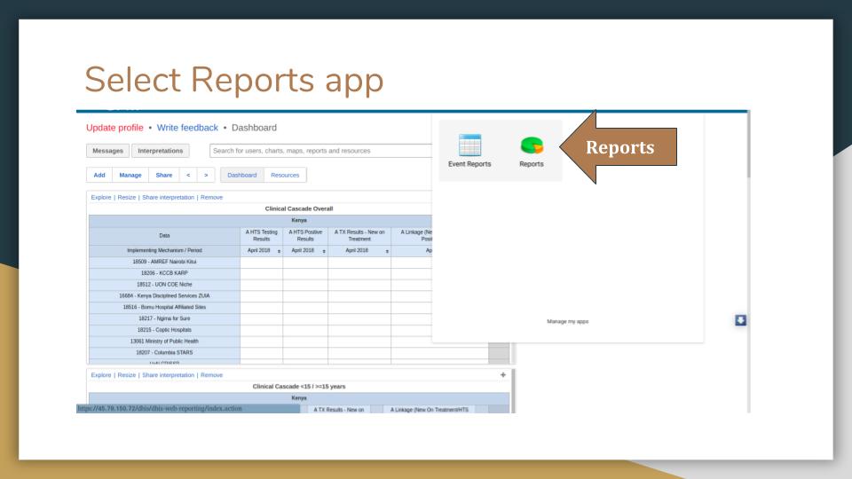Open the Messages button
Viewport: 852px width, 479px height.
coord(107,151)
